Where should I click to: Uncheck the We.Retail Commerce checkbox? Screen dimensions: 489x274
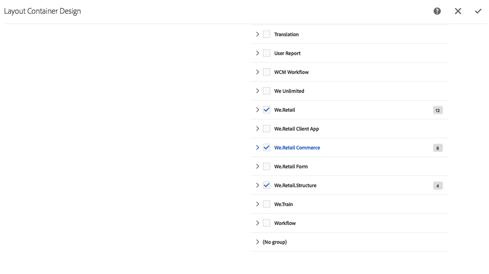[x=267, y=148]
